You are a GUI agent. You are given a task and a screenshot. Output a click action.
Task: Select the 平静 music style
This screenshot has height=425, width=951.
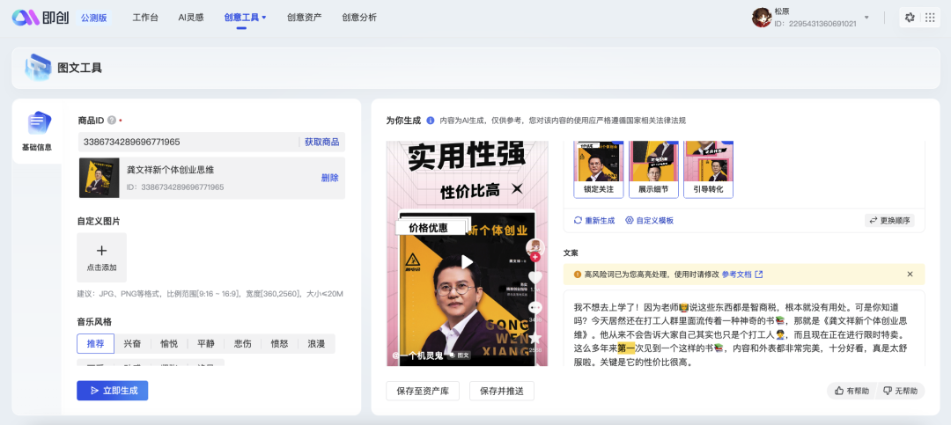205,344
